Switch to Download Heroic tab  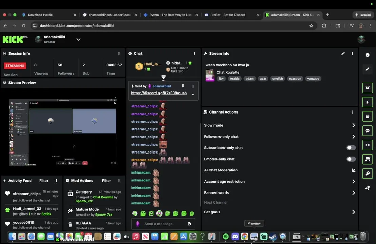pyautogui.click(x=49, y=15)
